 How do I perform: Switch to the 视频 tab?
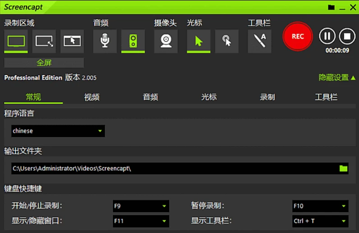pyautogui.click(x=92, y=97)
